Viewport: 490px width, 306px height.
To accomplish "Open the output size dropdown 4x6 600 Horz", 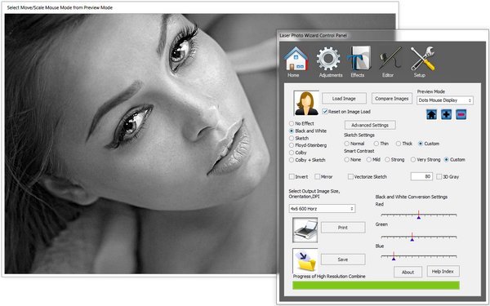I will pyautogui.click(x=323, y=208).
